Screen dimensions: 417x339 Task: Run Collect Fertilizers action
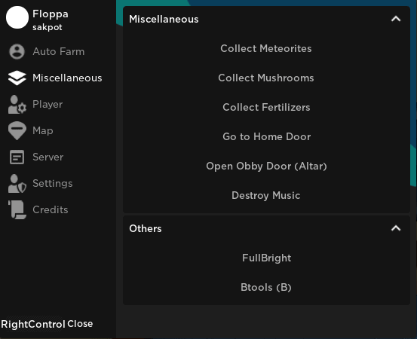tap(266, 107)
